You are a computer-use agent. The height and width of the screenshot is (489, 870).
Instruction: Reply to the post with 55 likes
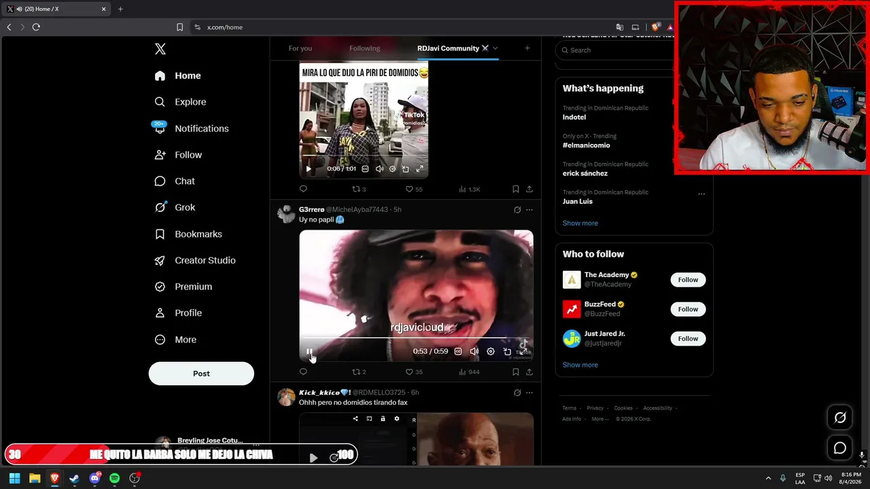pos(303,189)
